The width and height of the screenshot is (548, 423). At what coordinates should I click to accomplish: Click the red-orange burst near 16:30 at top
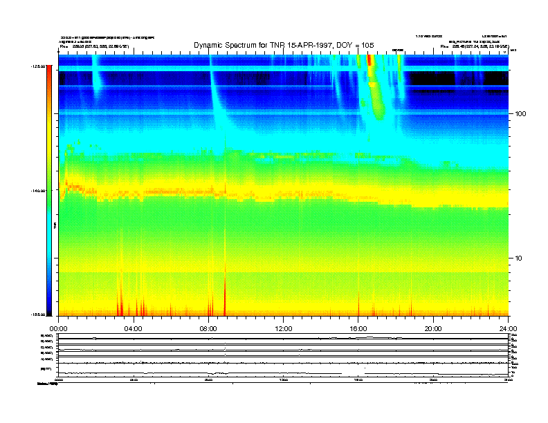coord(370,60)
